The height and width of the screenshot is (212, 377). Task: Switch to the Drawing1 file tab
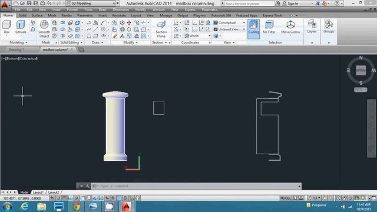[x=16, y=49]
